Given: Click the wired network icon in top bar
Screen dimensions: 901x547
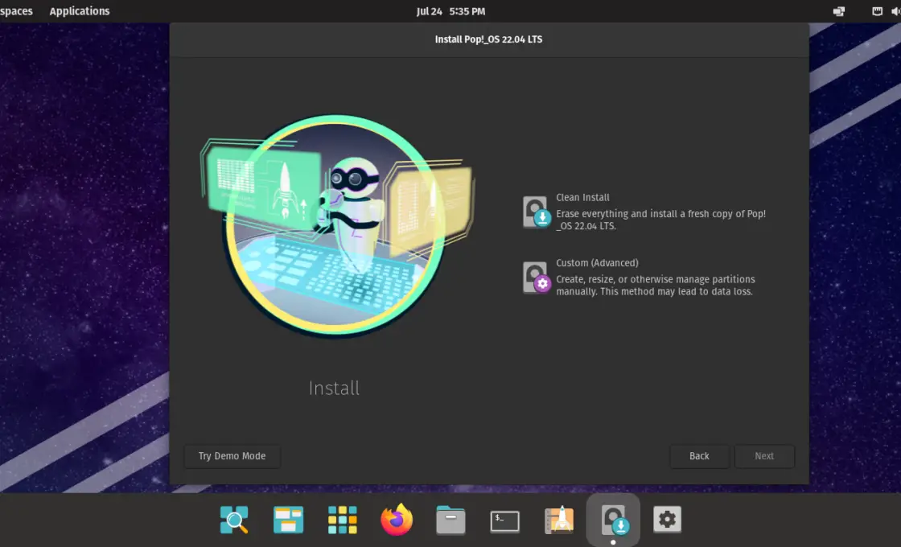Looking at the screenshot, I should 878,11.
